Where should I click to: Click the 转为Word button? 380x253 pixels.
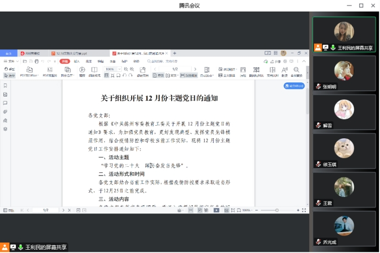coord(294,86)
